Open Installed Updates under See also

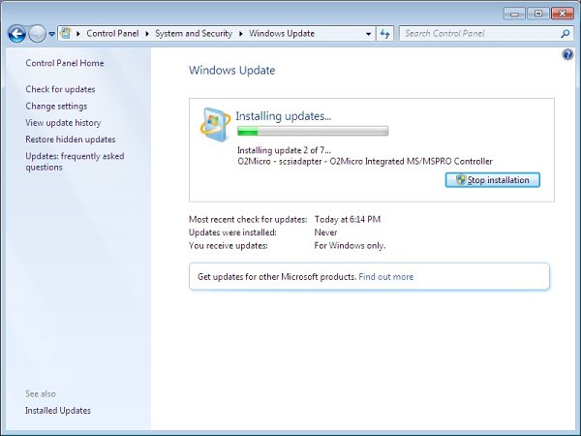[x=58, y=411]
